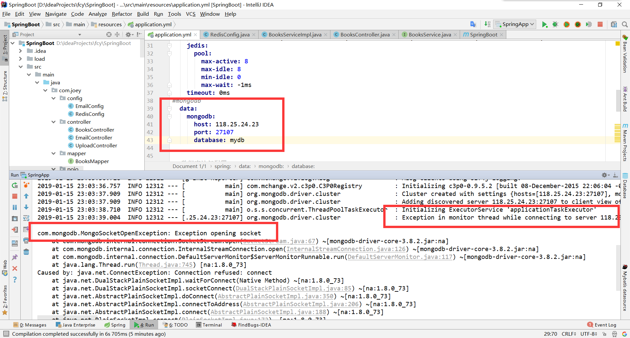
Task: Toggle soft-wrap in the console
Action: pos(26,219)
